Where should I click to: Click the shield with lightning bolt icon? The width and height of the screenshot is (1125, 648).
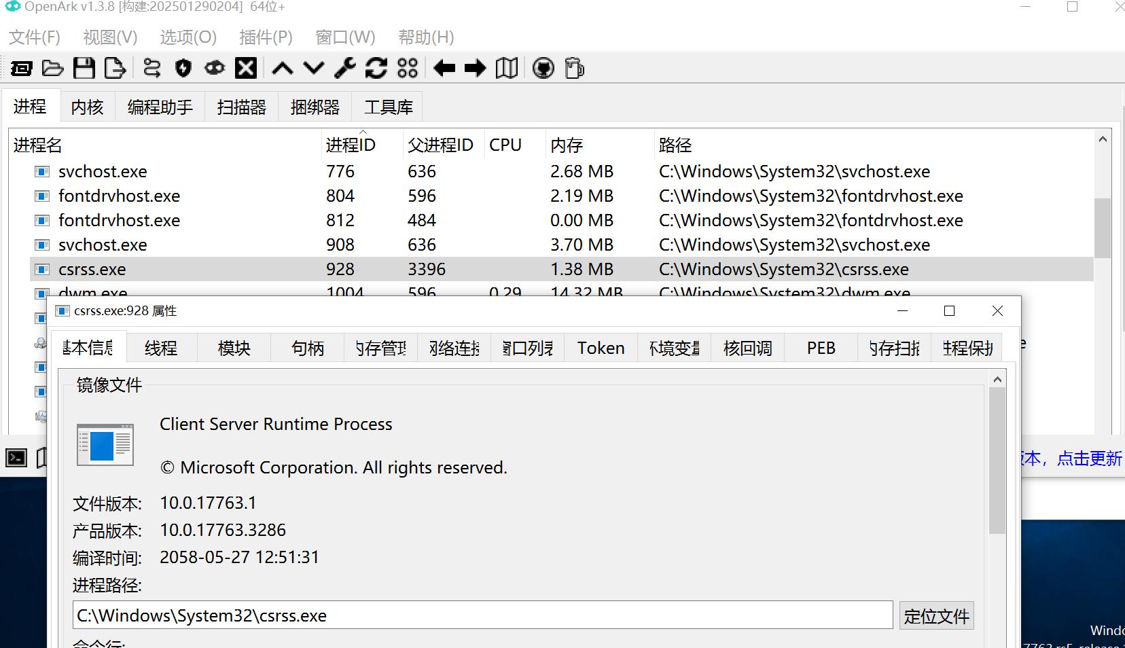(x=183, y=68)
